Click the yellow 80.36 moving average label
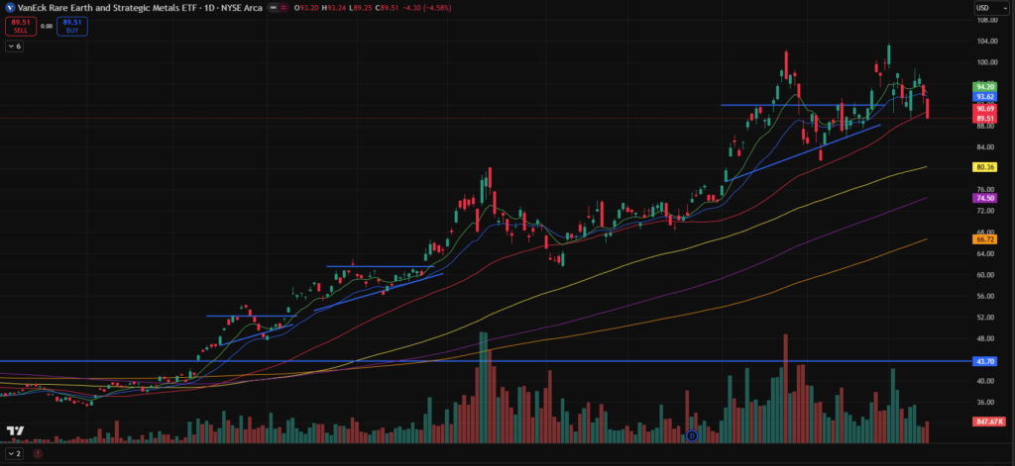The image size is (1015, 466). click(x=984, y=167)
